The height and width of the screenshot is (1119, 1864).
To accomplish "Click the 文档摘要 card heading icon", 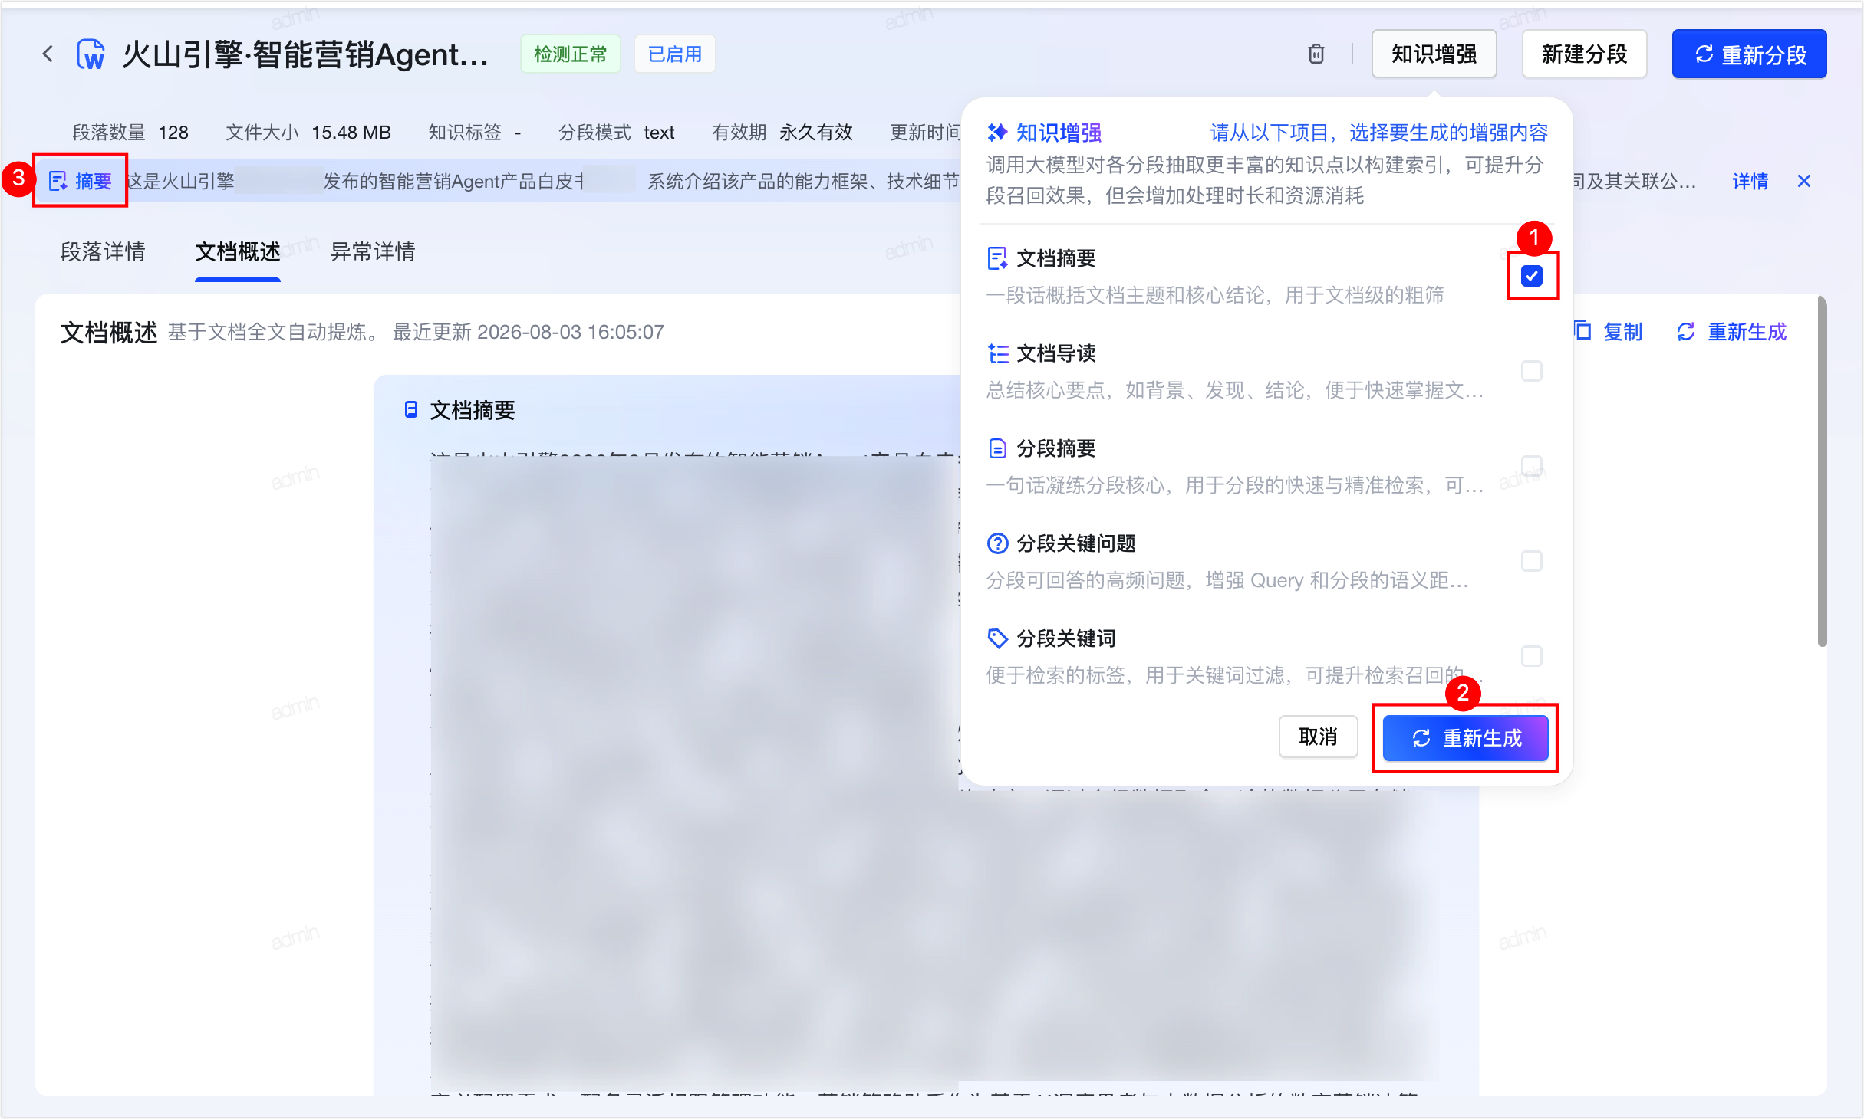I will point(411,410).
